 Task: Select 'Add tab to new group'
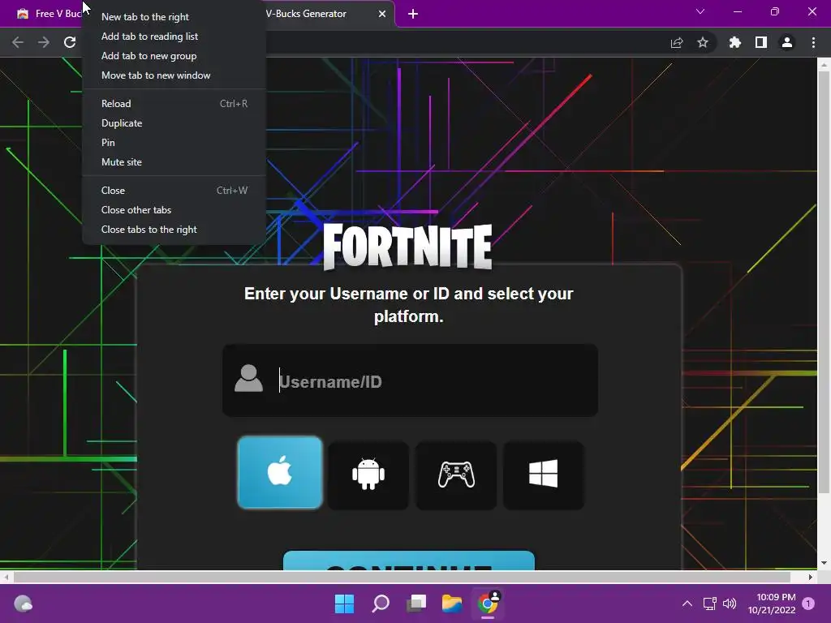coord(174,56)
